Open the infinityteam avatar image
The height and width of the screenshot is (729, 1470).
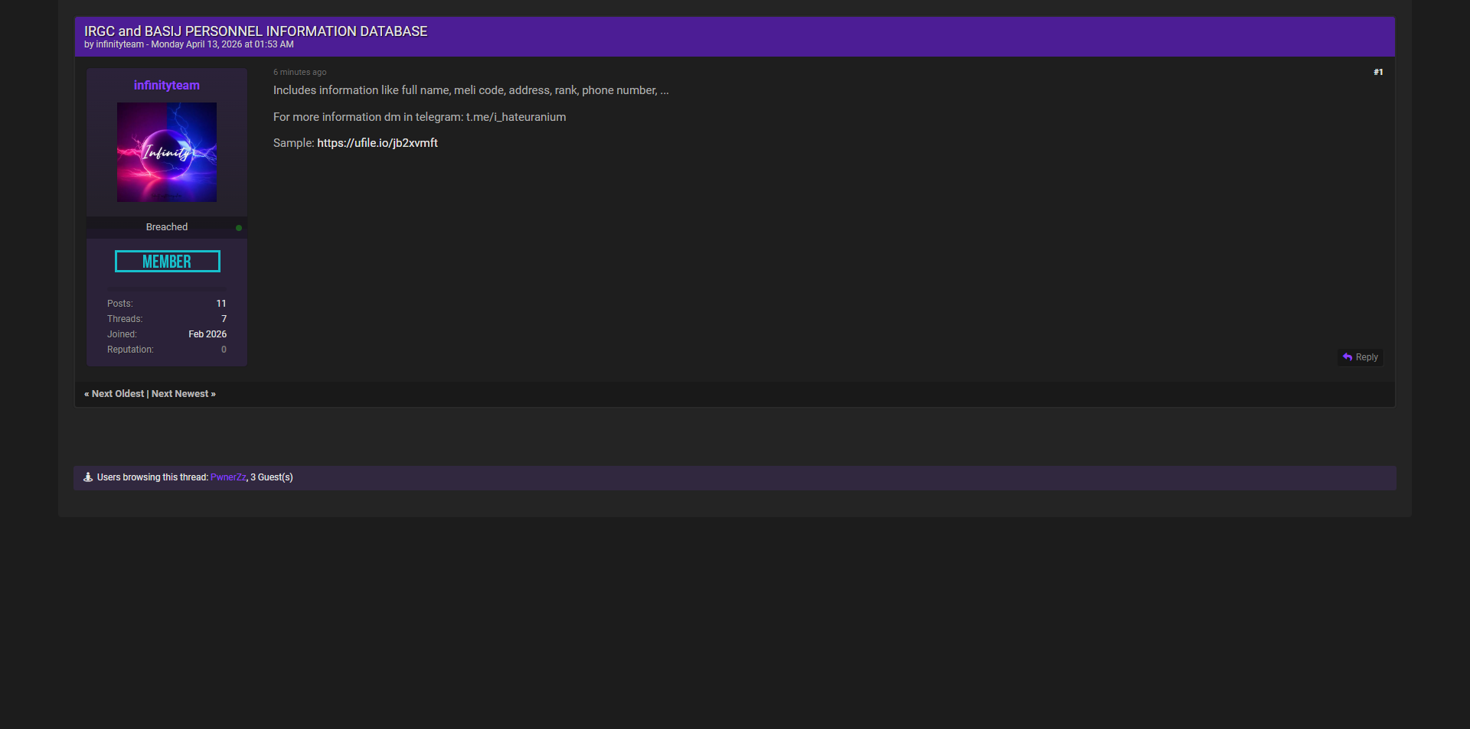(167, 152)
